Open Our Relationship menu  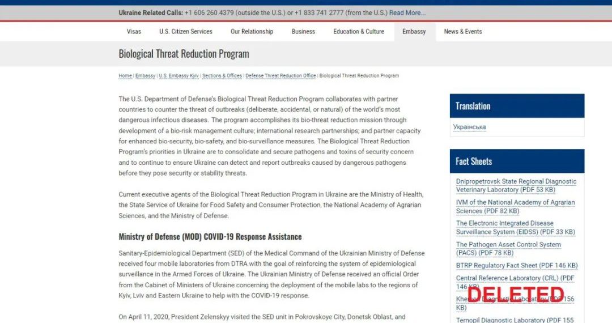pos(252,32)
